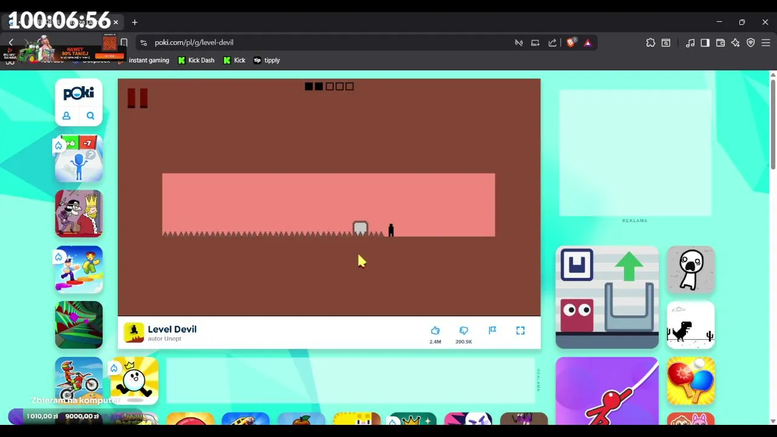Open the crowned white ball game thumbnail
Screen dimensions: 777x437
tap(134, 381)
